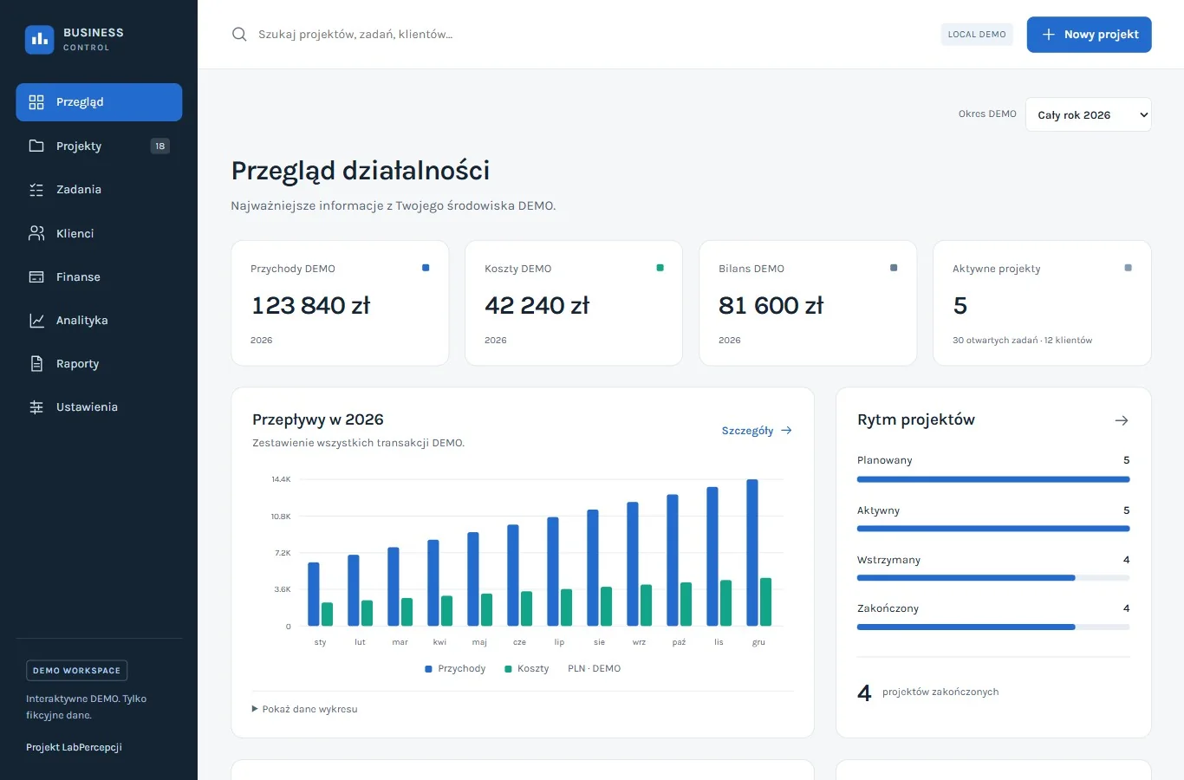Click the Projekty folder icon

point(36,146)
